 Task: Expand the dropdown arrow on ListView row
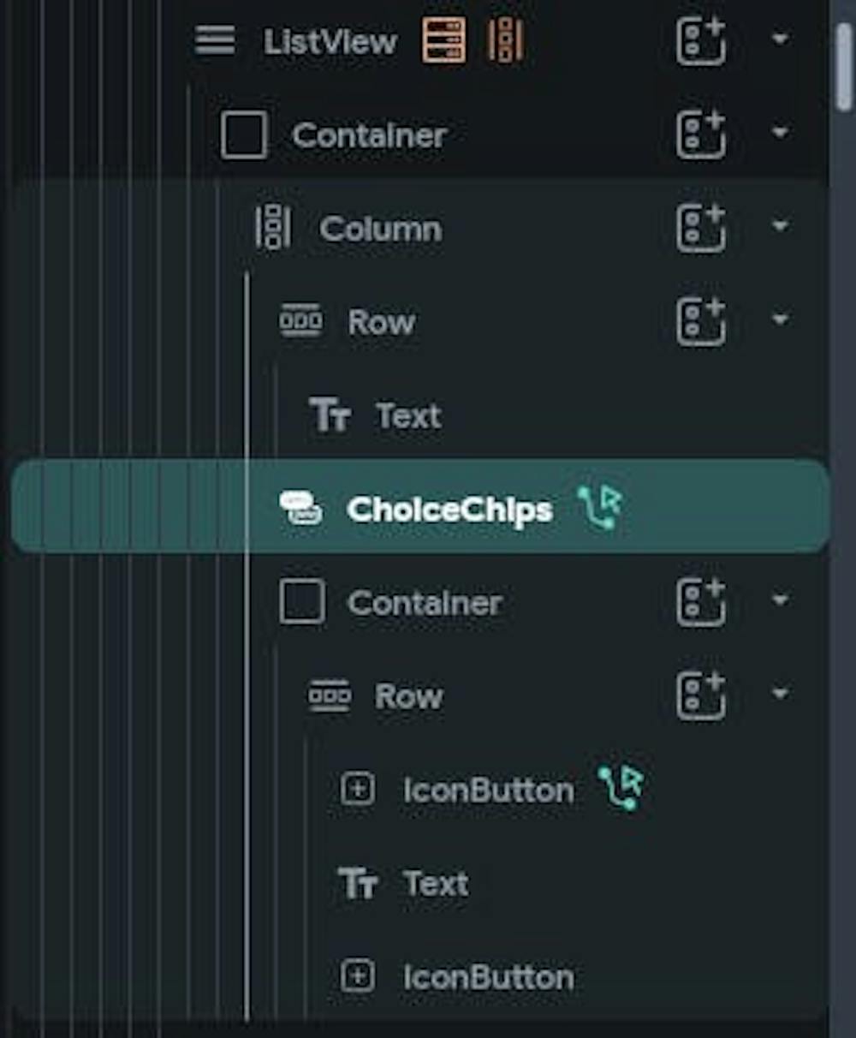click(779, 38)
